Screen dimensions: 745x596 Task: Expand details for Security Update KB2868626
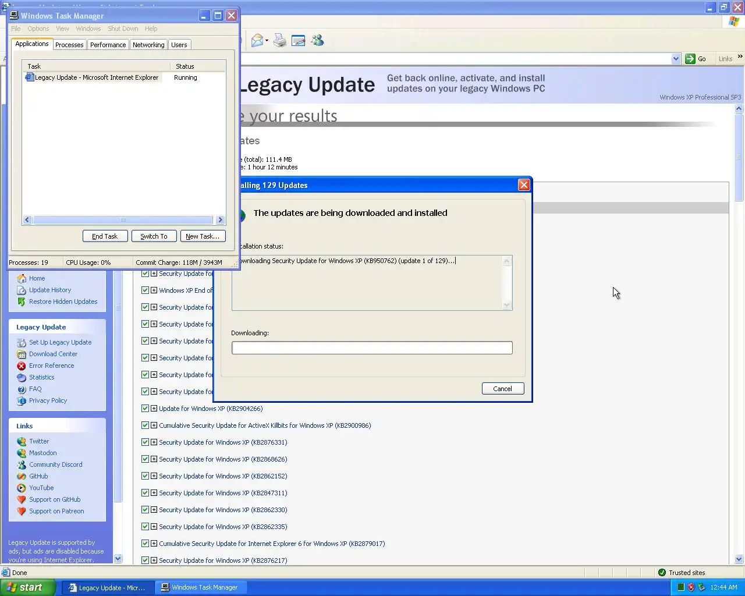click(x=154, y=459)
